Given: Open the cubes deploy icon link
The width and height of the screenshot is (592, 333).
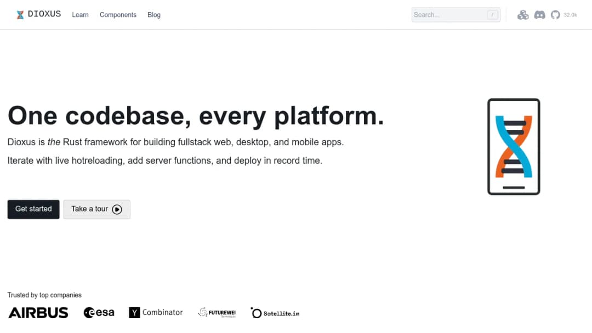Looking at the screenshot, I should [523, 15].
